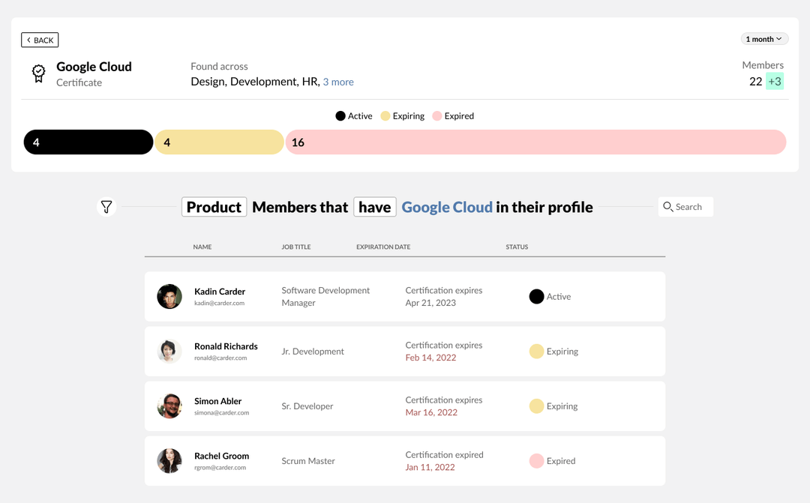Click email kadin@carder.com
The height and width of the screenshot is (503, 810).
point(219,303)
